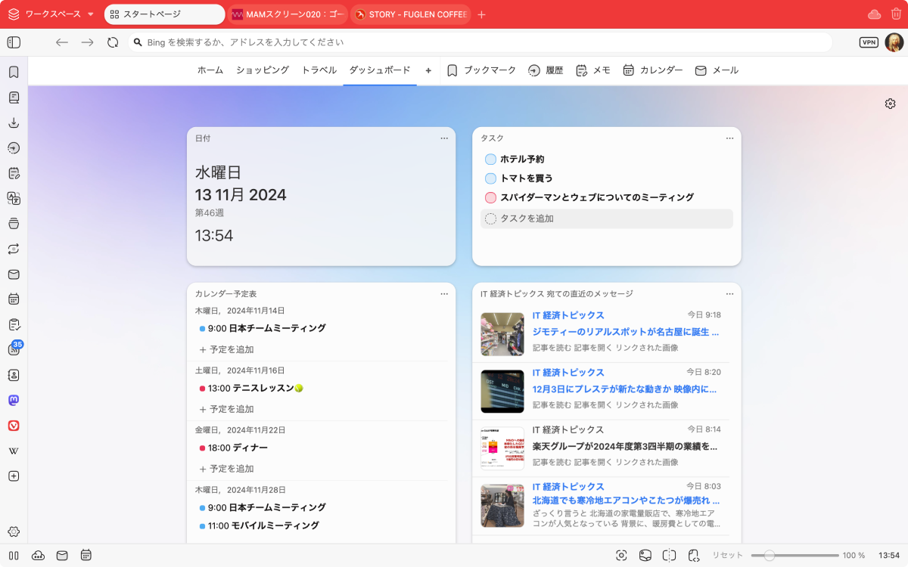Check off the ホテル予約 task
This screenshot has width=908, height=567.
pyautogui.click(x=490, y=160)
